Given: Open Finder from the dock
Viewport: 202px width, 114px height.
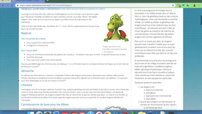Looking at the screenshot, I should [x=31, y=113].
